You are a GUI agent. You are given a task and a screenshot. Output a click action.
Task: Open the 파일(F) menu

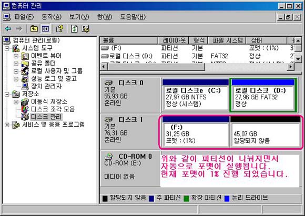24,17
